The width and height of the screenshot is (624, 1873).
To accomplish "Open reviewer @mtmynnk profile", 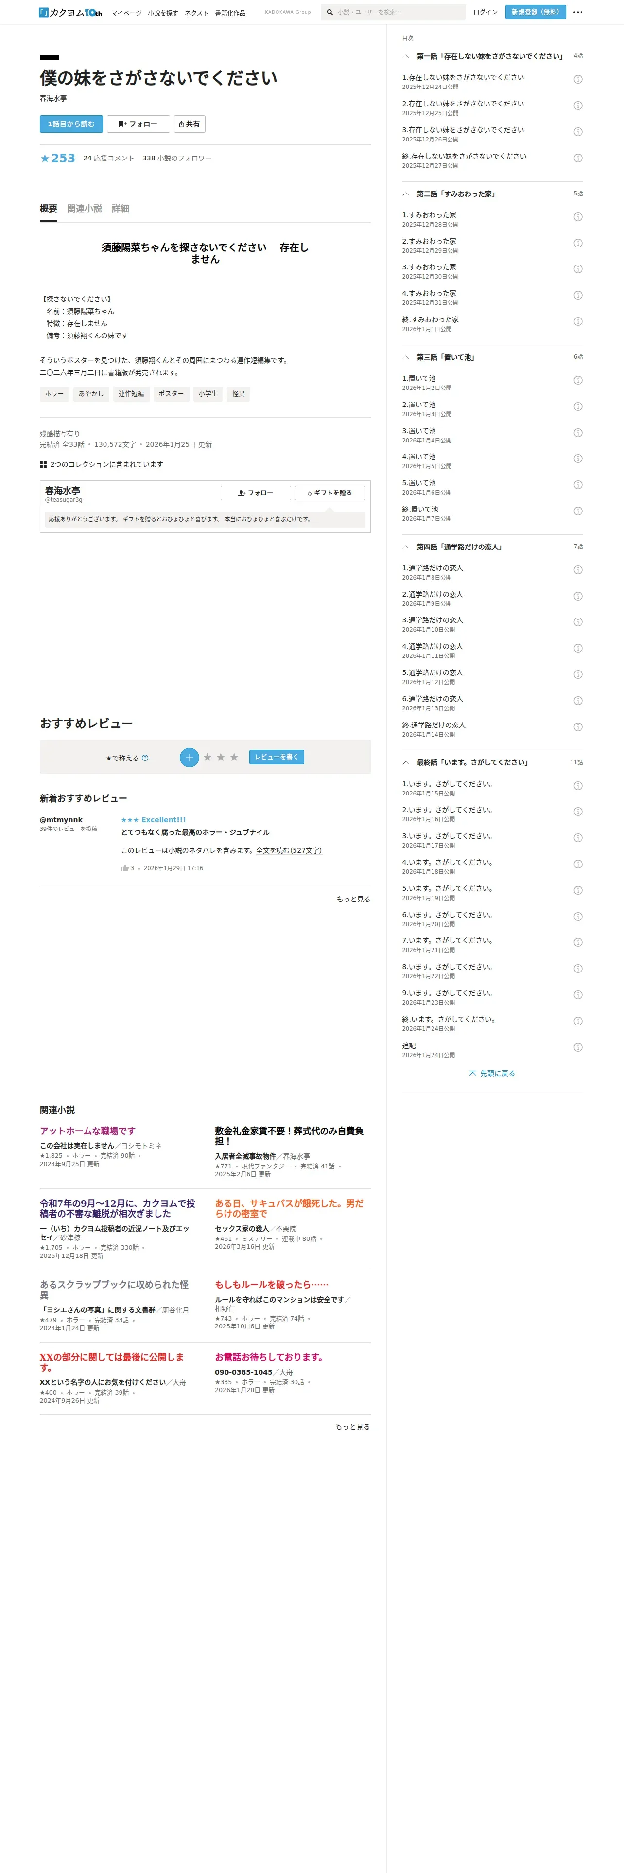I will click(61, 819).
